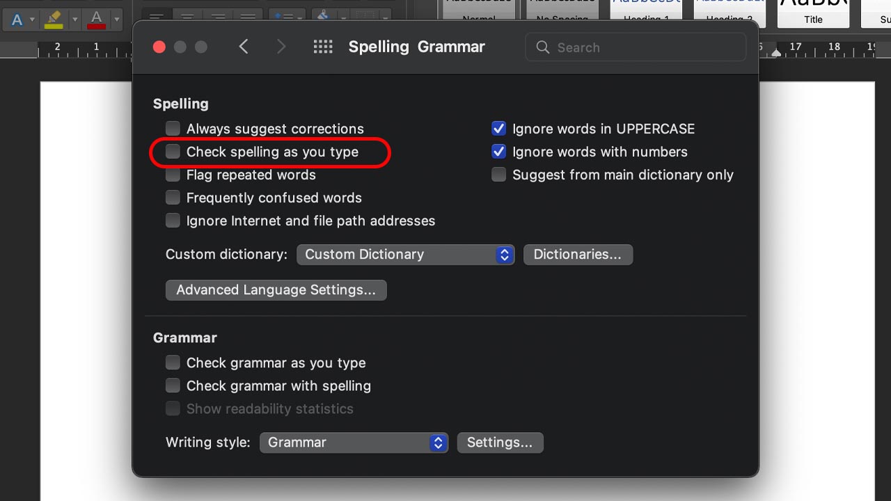Open the text effects dropdown arrow in Word
891x501 pixels.
point(33,19)
